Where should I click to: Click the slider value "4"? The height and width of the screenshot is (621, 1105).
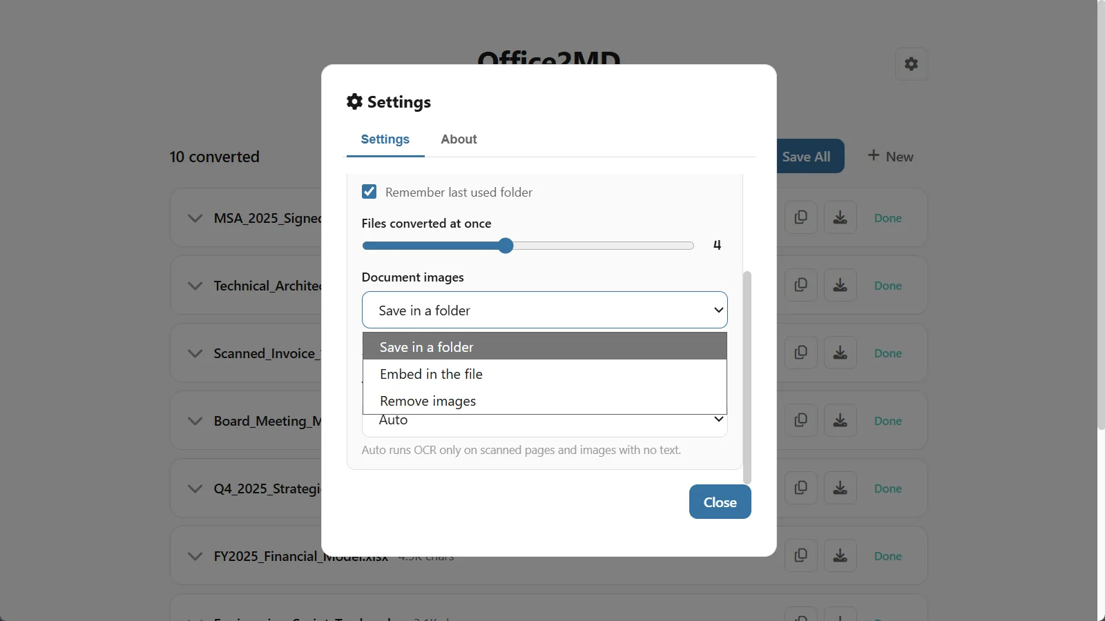718,245
